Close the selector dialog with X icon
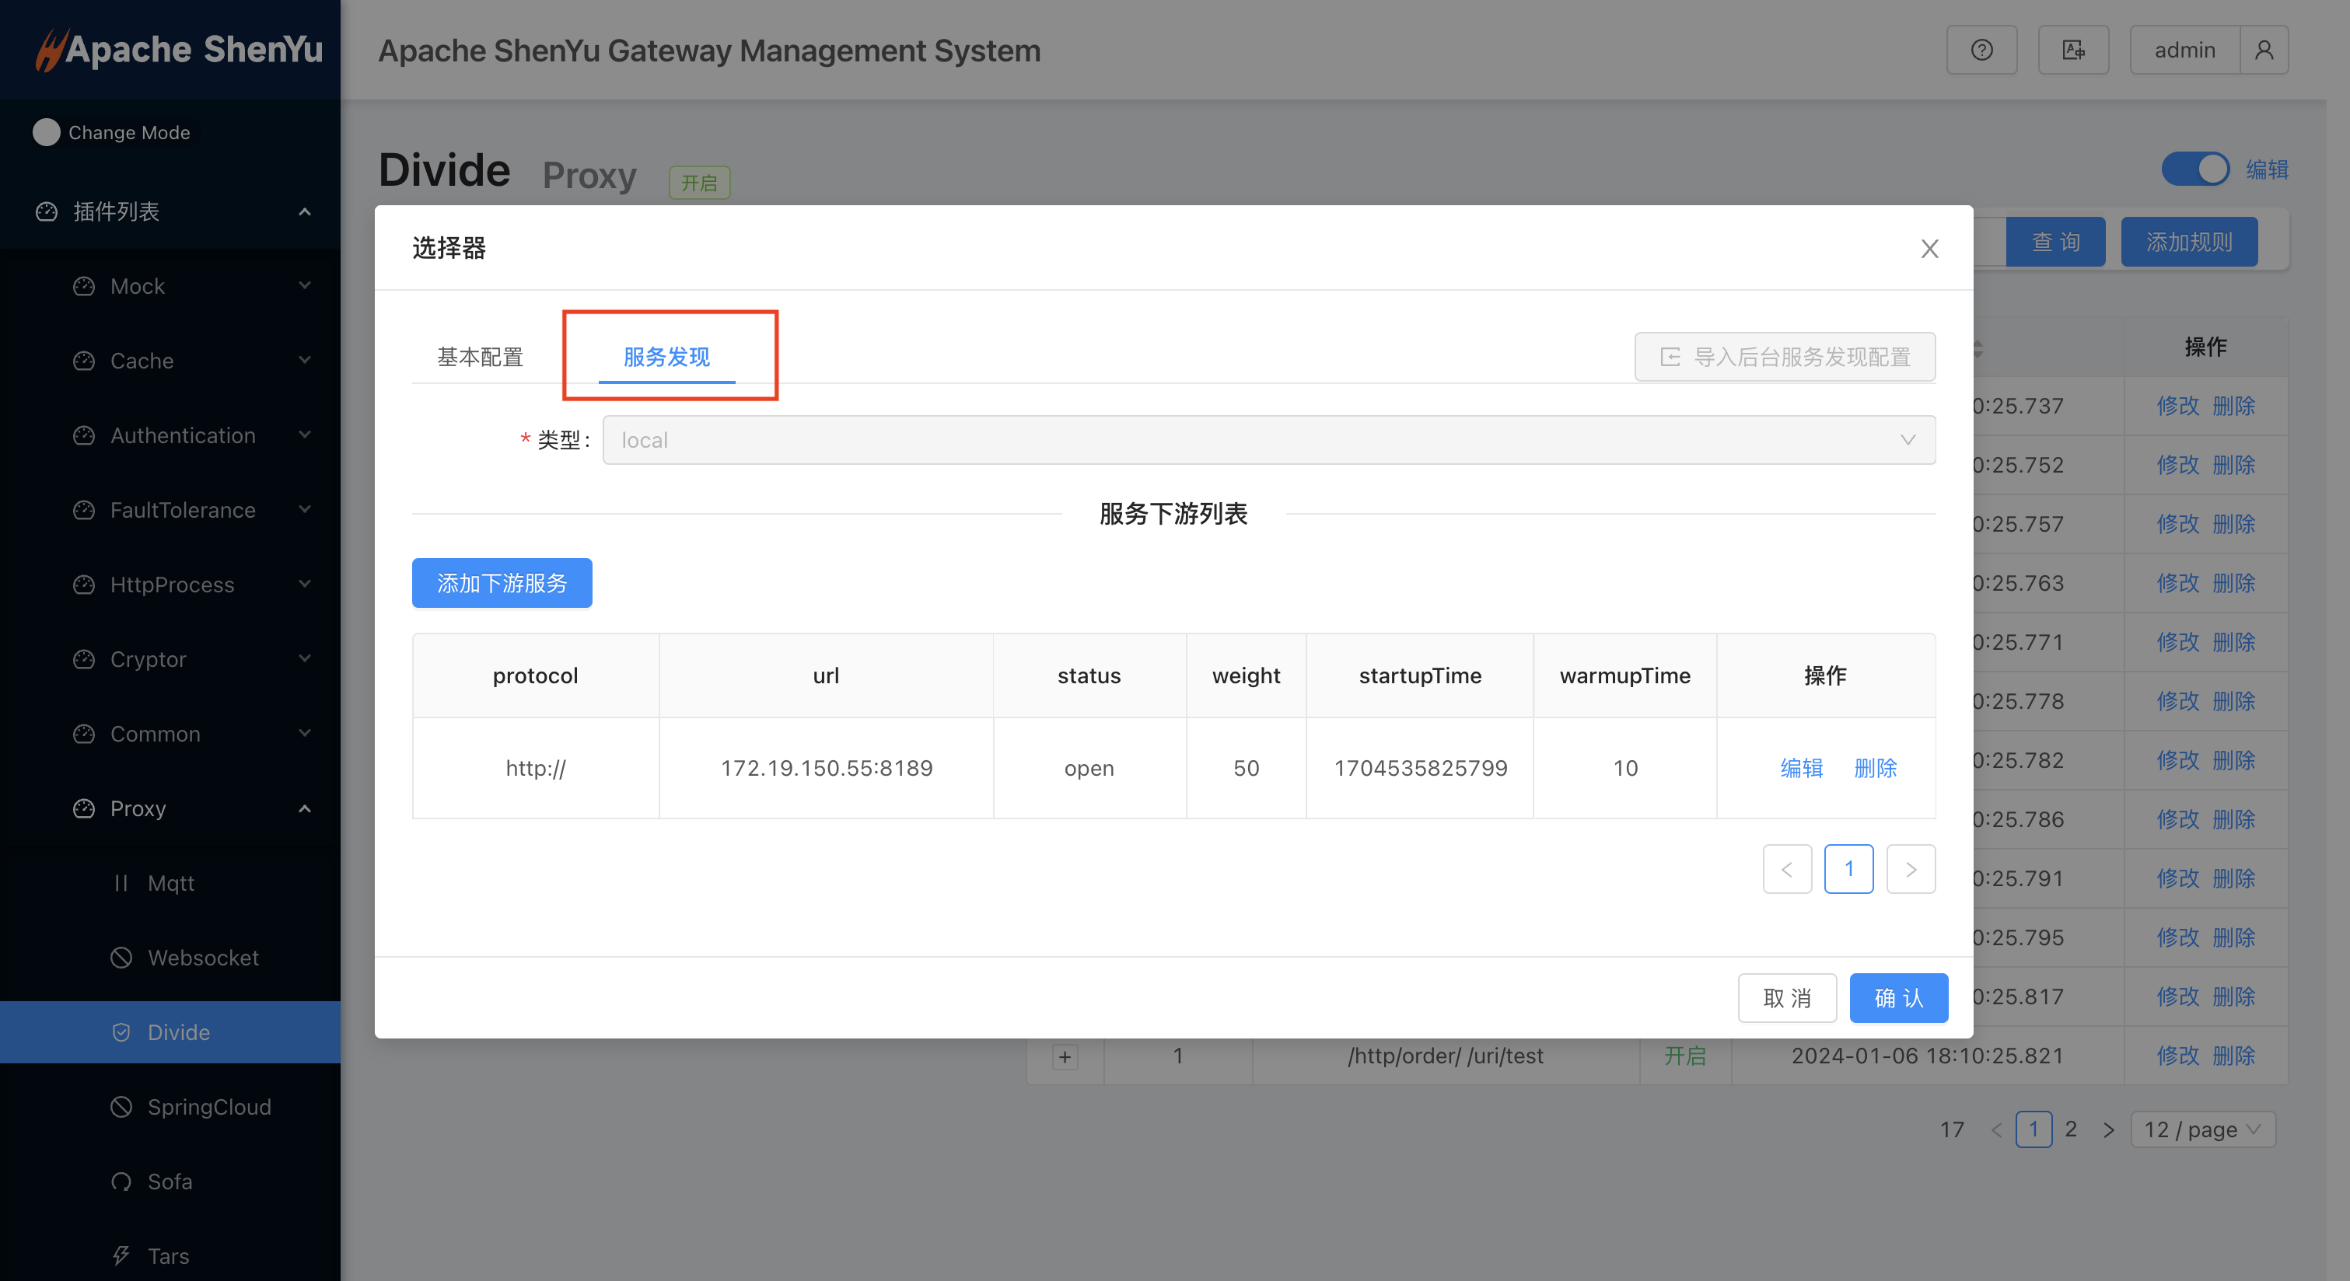The width and height of the screenshot is (2350, 1281). (1929, 249)
